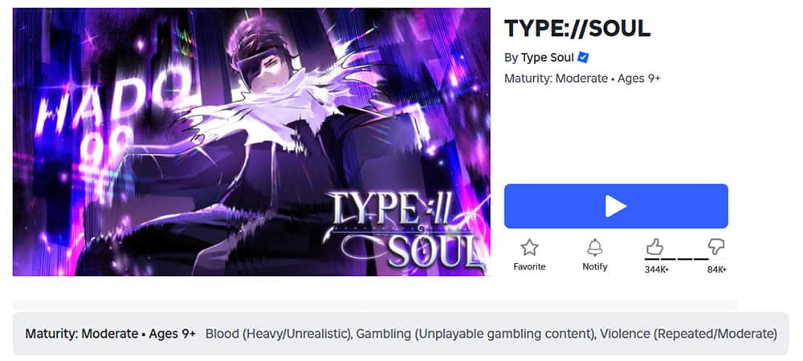Image resolution: width=803 pixels, height=361 pixels.
Task: Like the game with the thumbs-up icon
Action: 654,247
